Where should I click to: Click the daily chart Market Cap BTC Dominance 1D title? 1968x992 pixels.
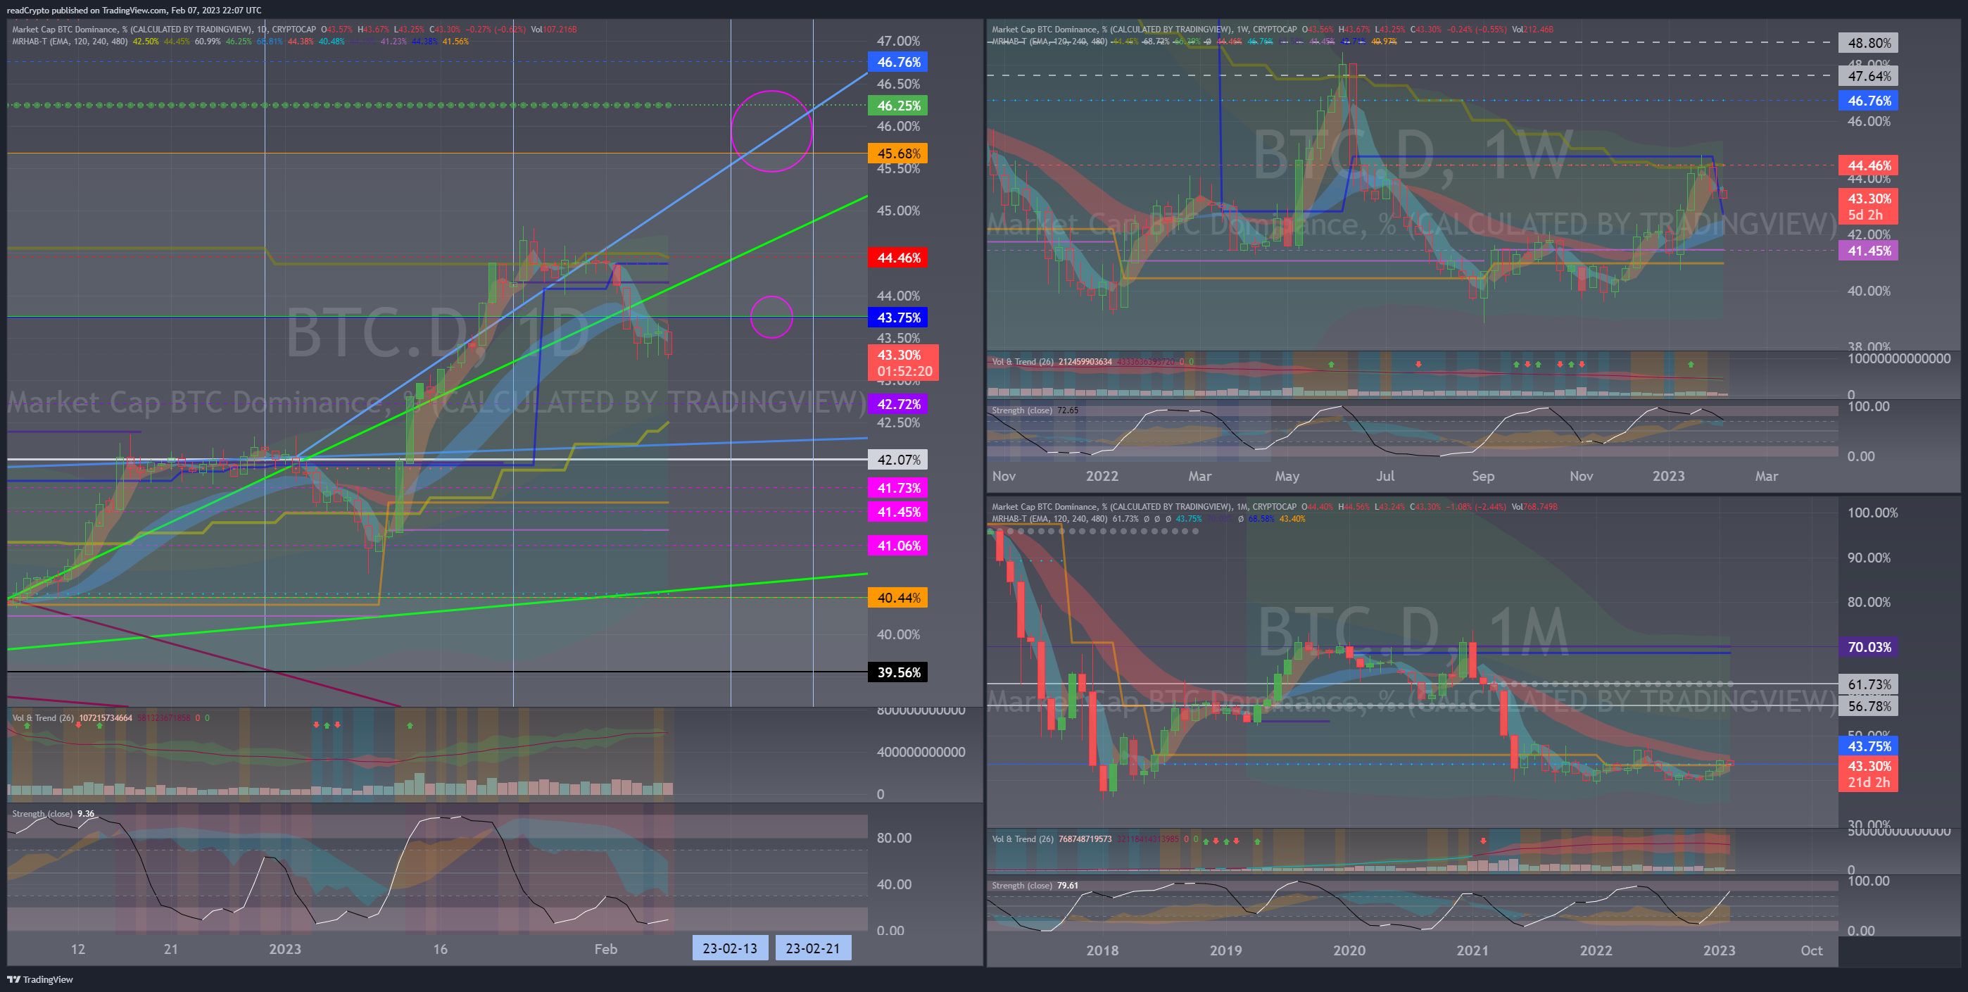tap(163, 30)
